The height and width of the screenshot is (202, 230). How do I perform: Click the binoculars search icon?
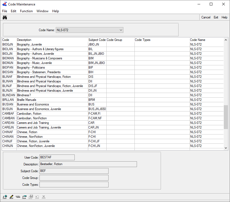point(5,17)
